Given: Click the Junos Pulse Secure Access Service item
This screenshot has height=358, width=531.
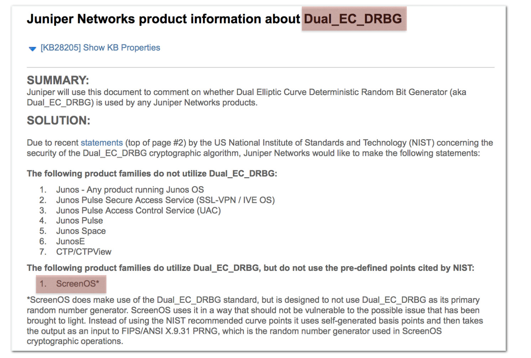Looking at the screenshot, I should (165, 200).
